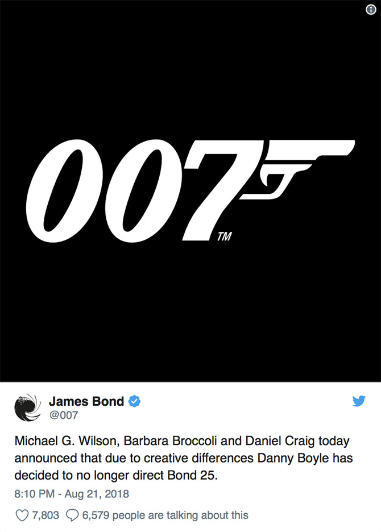Like the tweet with the heart icon
The image size is (381, 532).
pyautogui.click(x=22, y=516)
